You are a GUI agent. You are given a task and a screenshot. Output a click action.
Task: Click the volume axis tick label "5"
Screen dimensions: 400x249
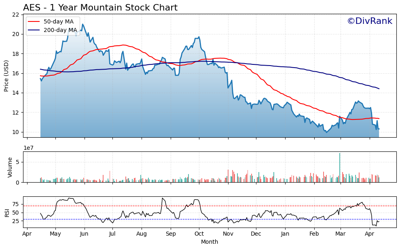18,162
